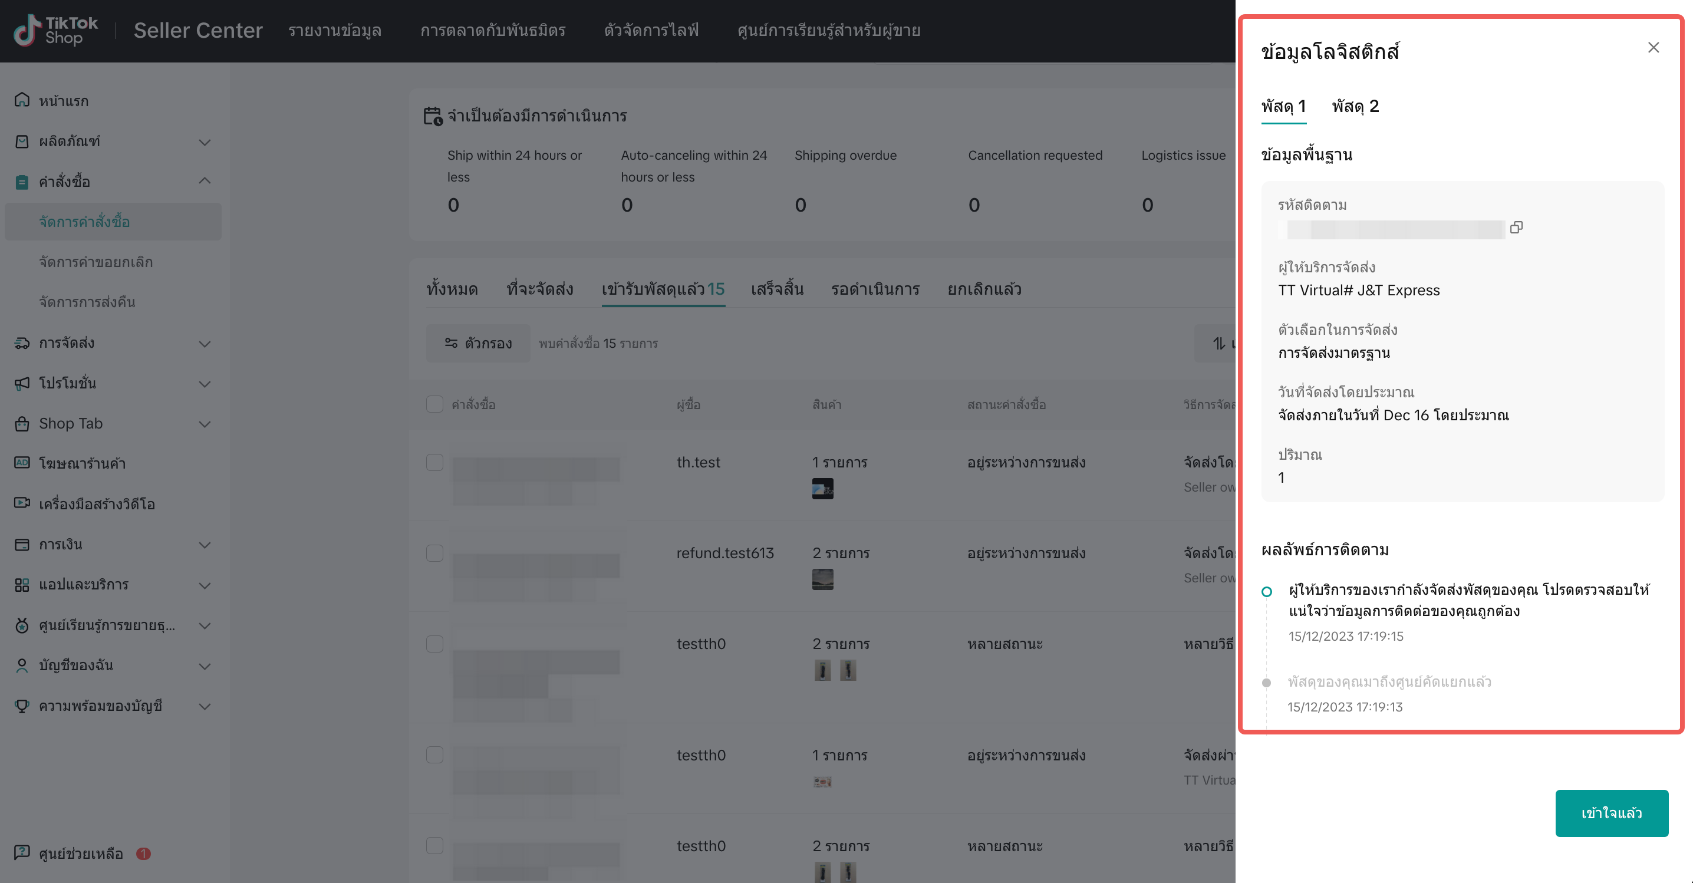Open the ศูนย์ช่วยเหลือ help center icon
Image resolution: width=1693 pixels, height=883 pixels.
coord(22,853)
